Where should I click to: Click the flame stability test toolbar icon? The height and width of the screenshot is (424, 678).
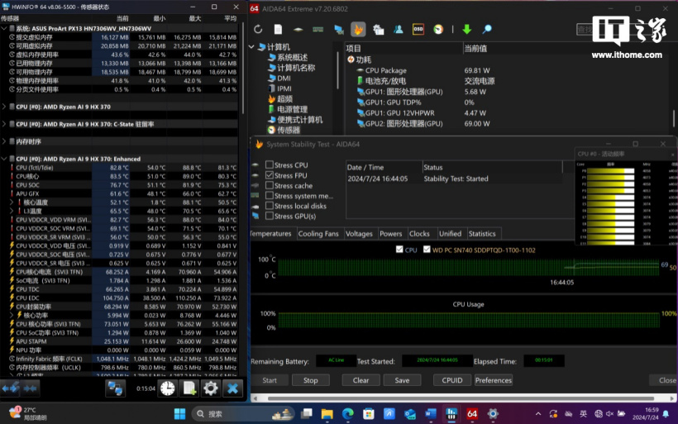click(358, 30)
